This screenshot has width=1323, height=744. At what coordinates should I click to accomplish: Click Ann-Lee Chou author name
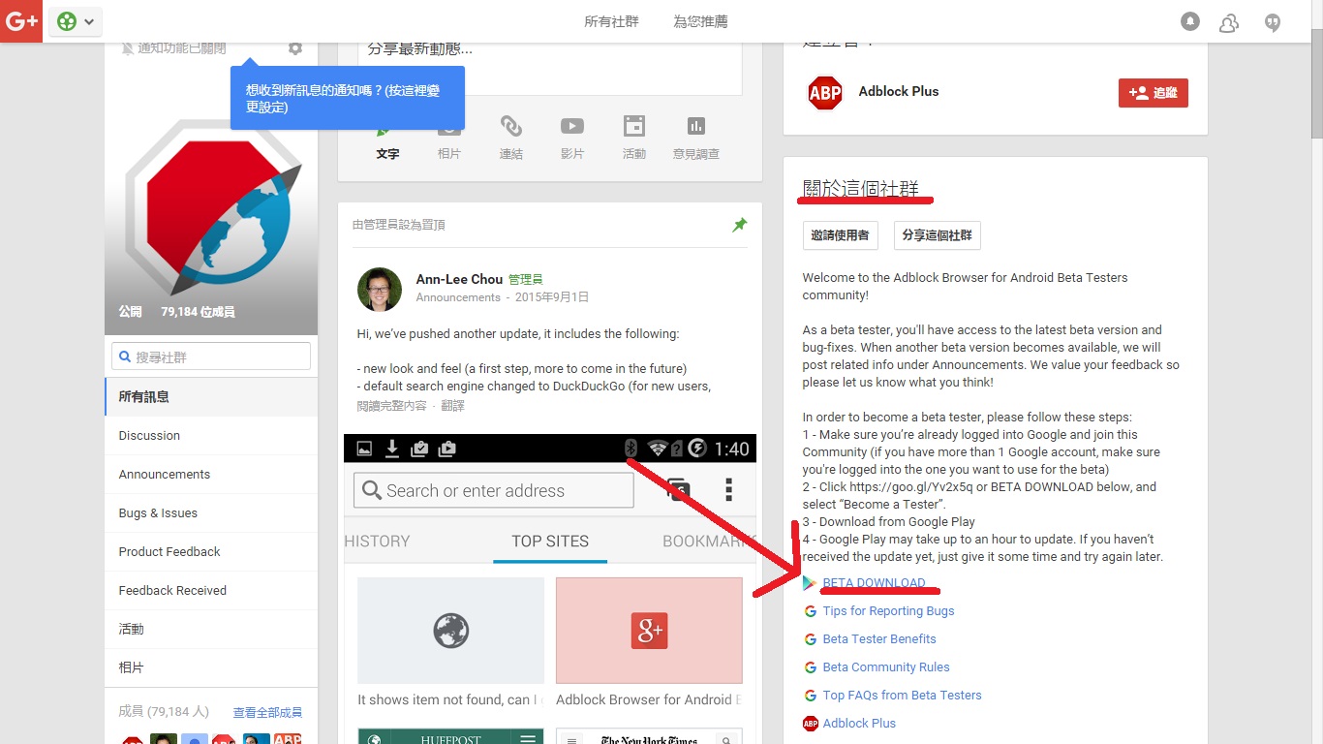(459, 279)
